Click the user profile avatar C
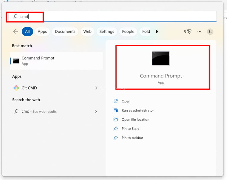Screen dimensions: 229x180 click(x=210, y=31)
